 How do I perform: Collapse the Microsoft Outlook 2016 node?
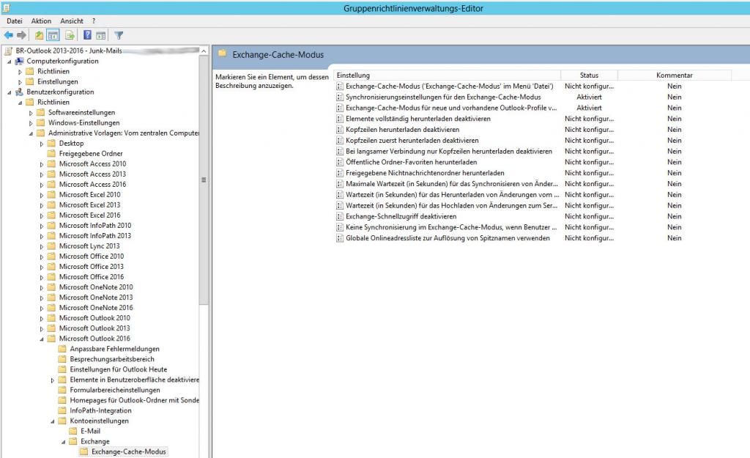tap(42, 339)
